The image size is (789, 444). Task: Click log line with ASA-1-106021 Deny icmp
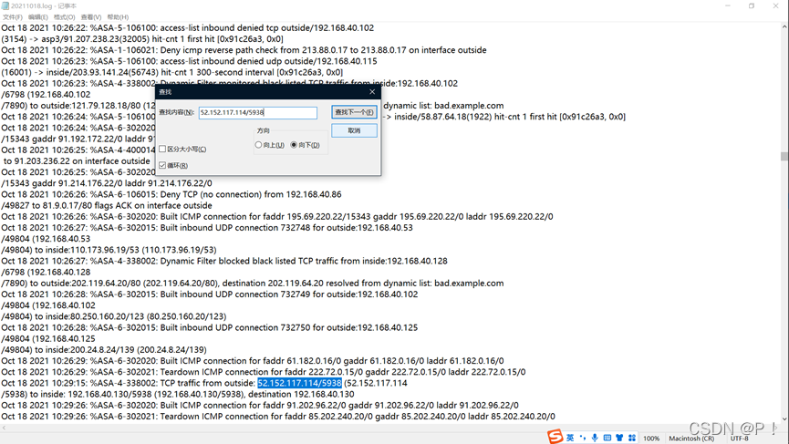244,50
